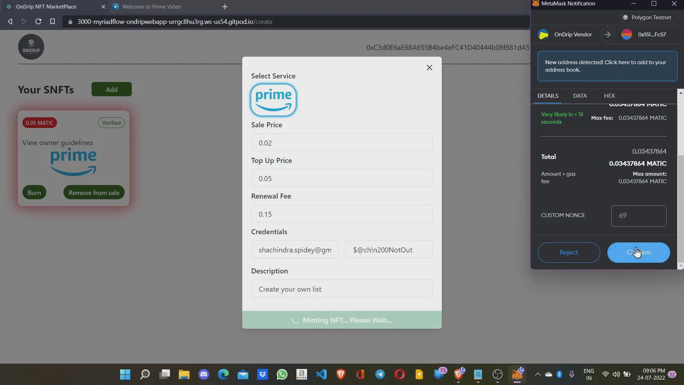Screen dimensions: 684x385
Task: Edit the credentials email field
Action: click(295, 250)
